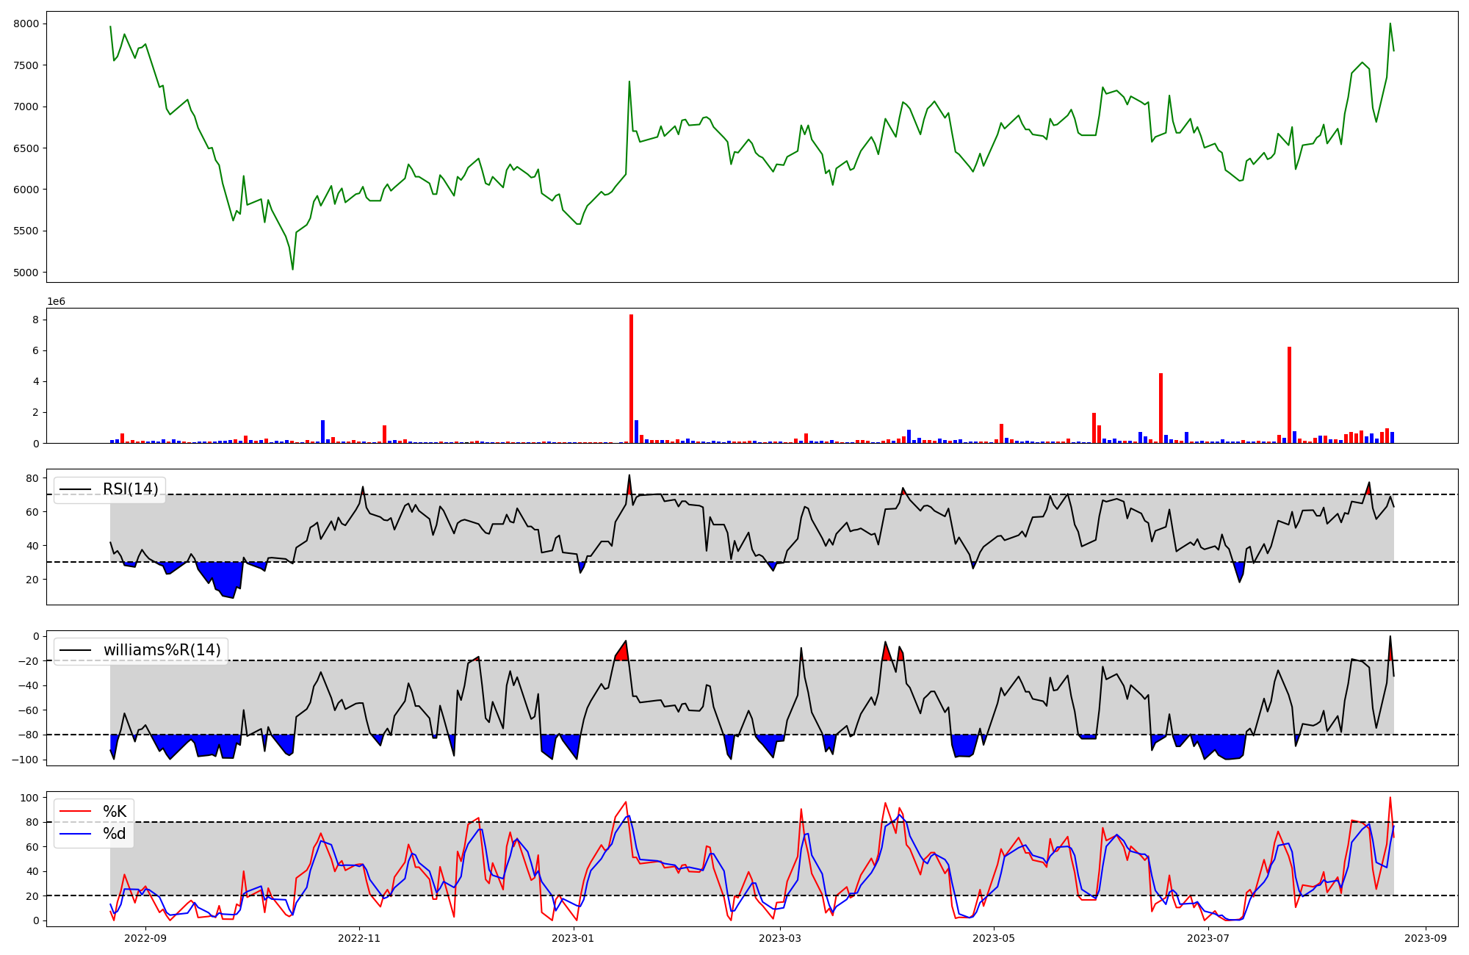Click the second tallest red volume bar
This screenshot has width=1469, height=955.
[x=1289, y=394]
